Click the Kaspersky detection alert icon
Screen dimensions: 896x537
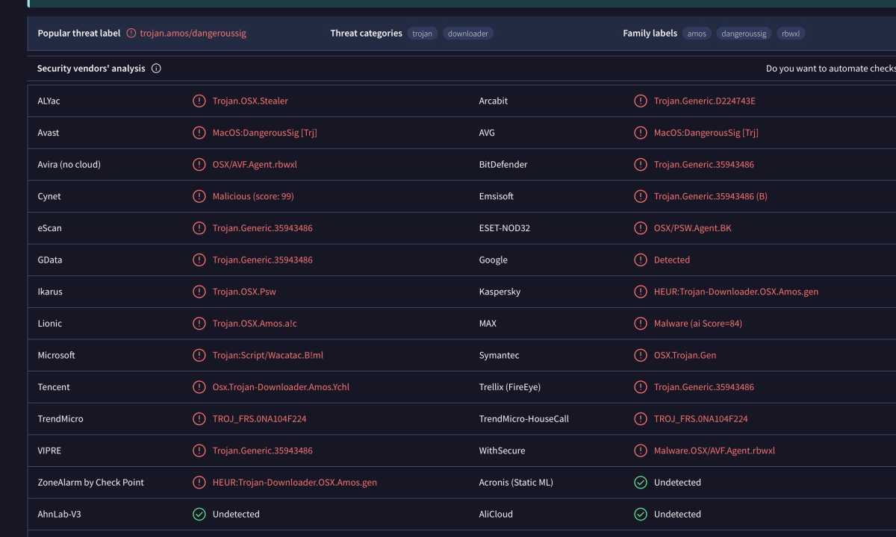pyautogui.click(x=641, y=292)
